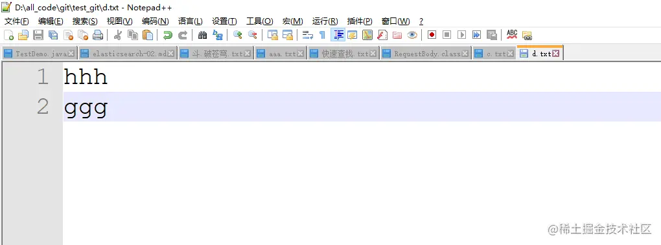Toggle synchronized vertical scrolling
The width and height of the screenshot is (661, 245).
[x=273, y=35]
